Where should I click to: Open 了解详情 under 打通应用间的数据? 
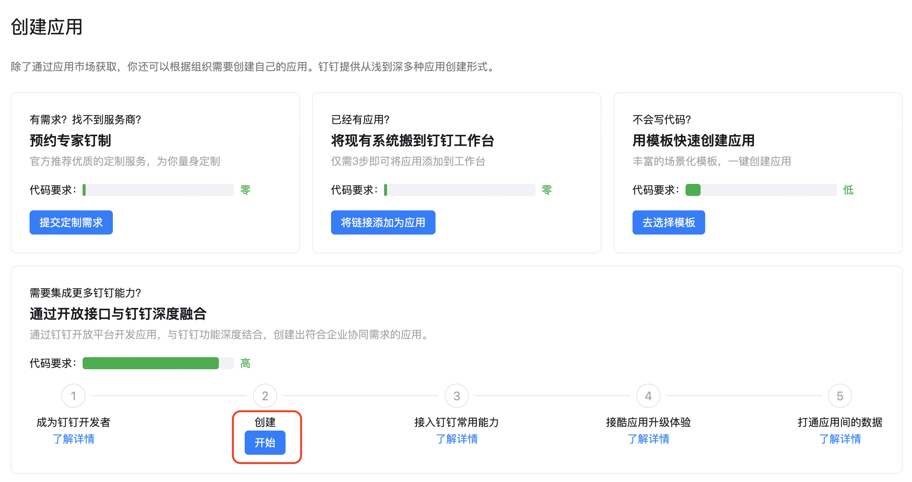coord(840,439)
